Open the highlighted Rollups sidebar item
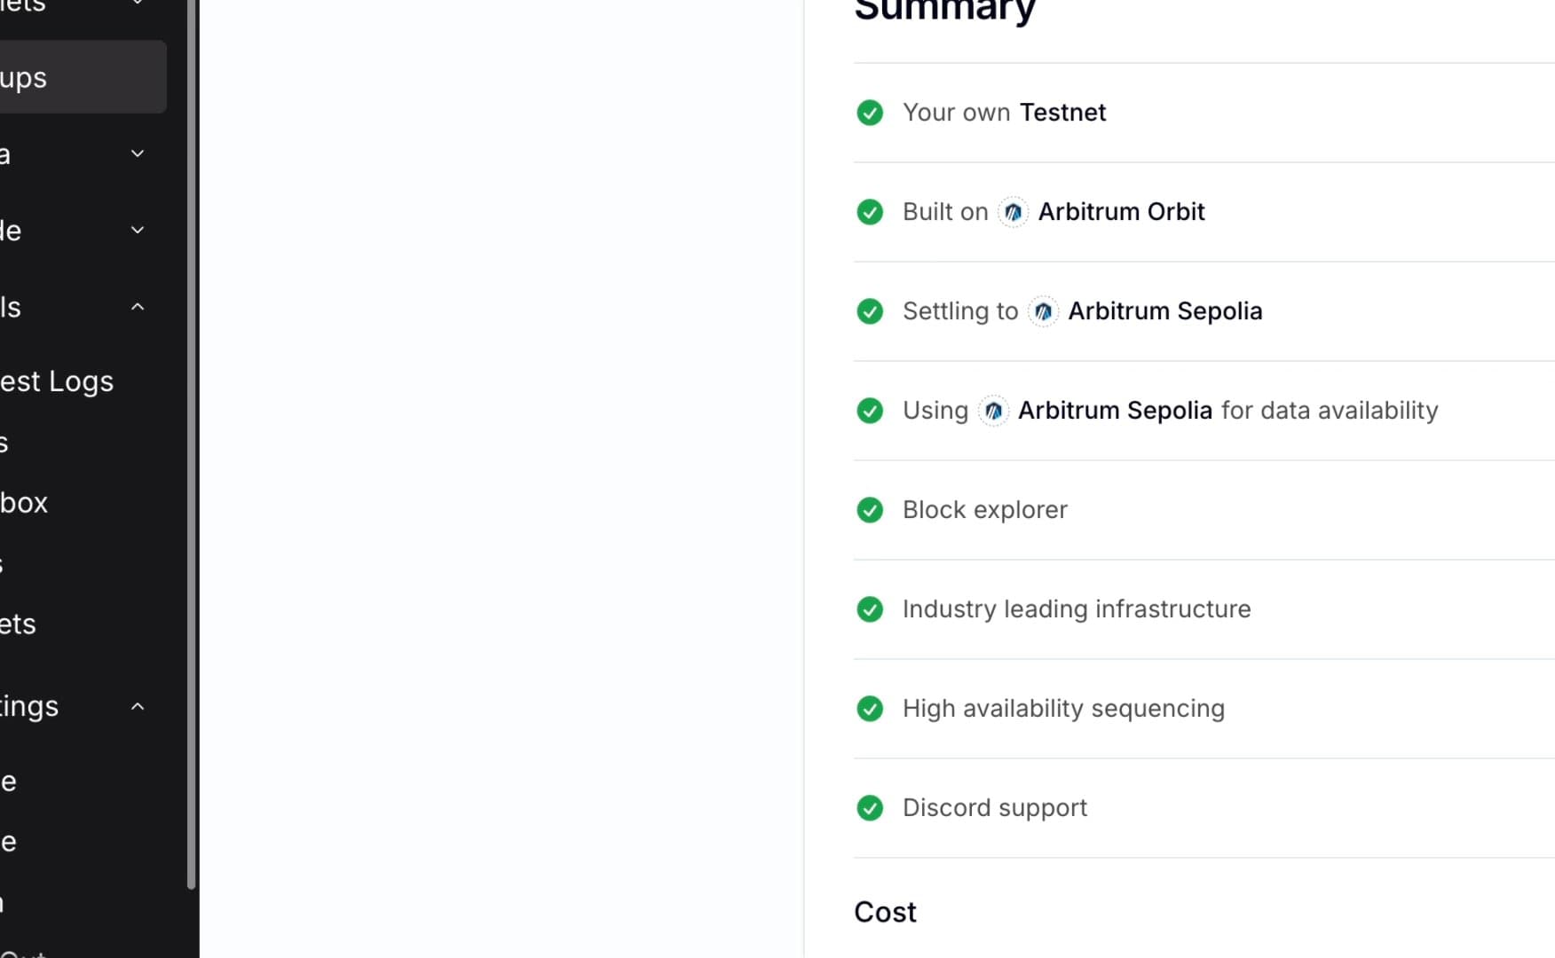The width and height of the screenshot is (1555, 958). pyautogui.click(x=82, y=77)
